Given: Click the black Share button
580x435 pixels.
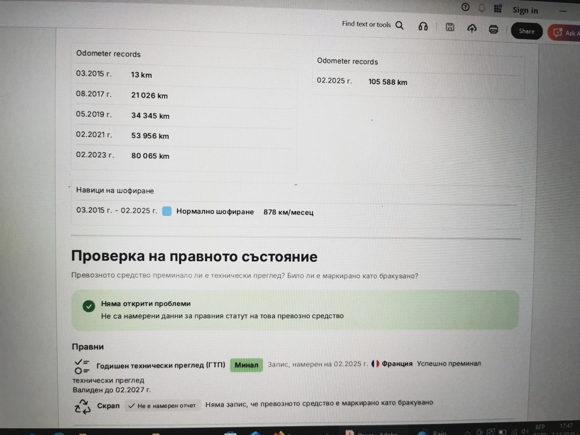Looking at the screenshot, I should click(526, 31).
